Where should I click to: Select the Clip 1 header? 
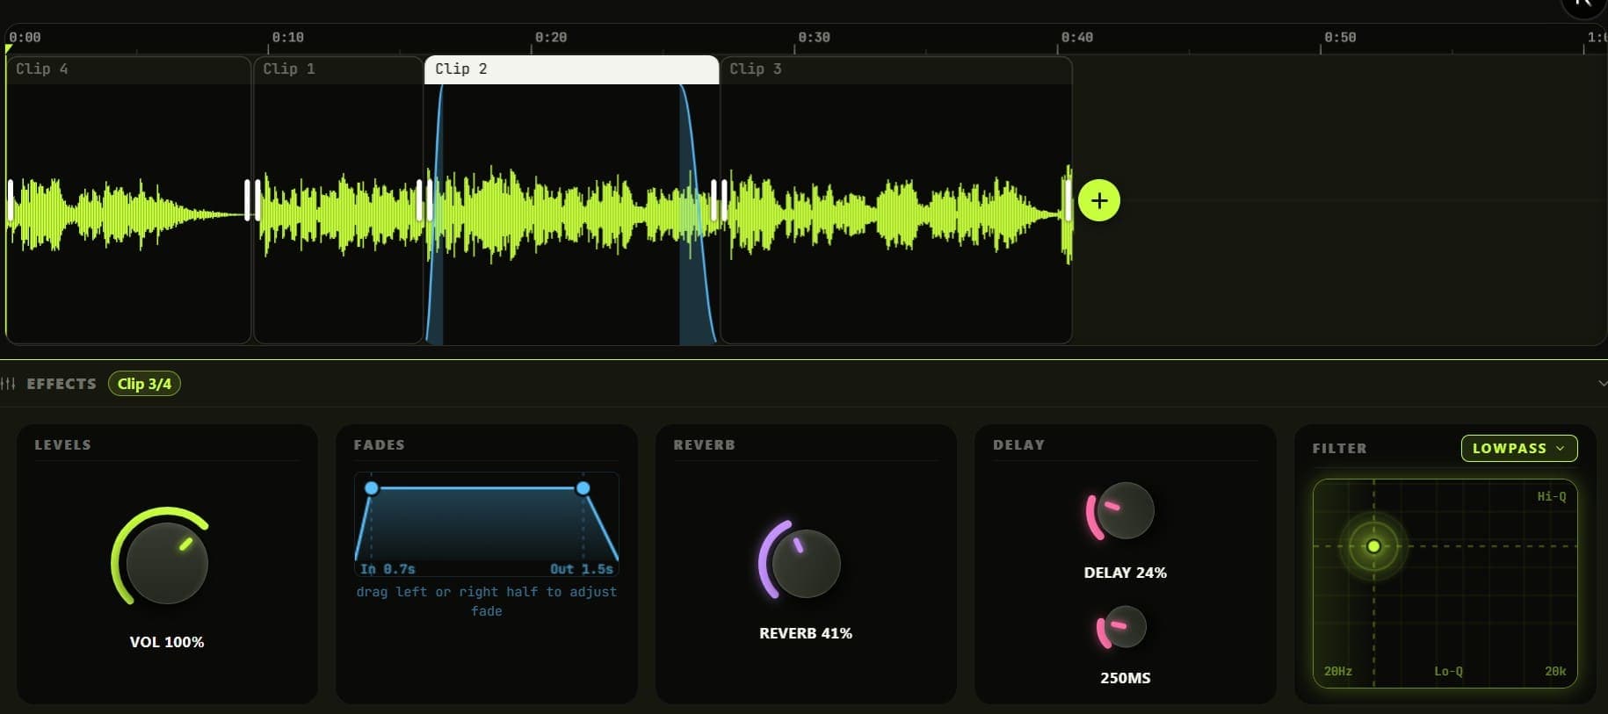tap(338, 69)
